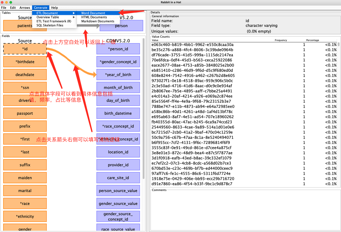Select the race_concept_id target field
The width and height of the screenshot is (341, 232).
point(118,126)
